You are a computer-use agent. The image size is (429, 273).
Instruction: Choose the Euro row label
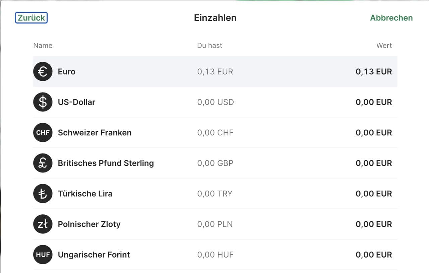click(66, 72)
